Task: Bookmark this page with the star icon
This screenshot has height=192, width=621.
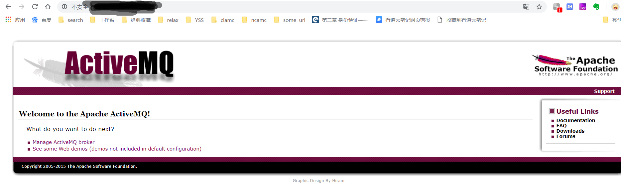Action: point(539,7)
